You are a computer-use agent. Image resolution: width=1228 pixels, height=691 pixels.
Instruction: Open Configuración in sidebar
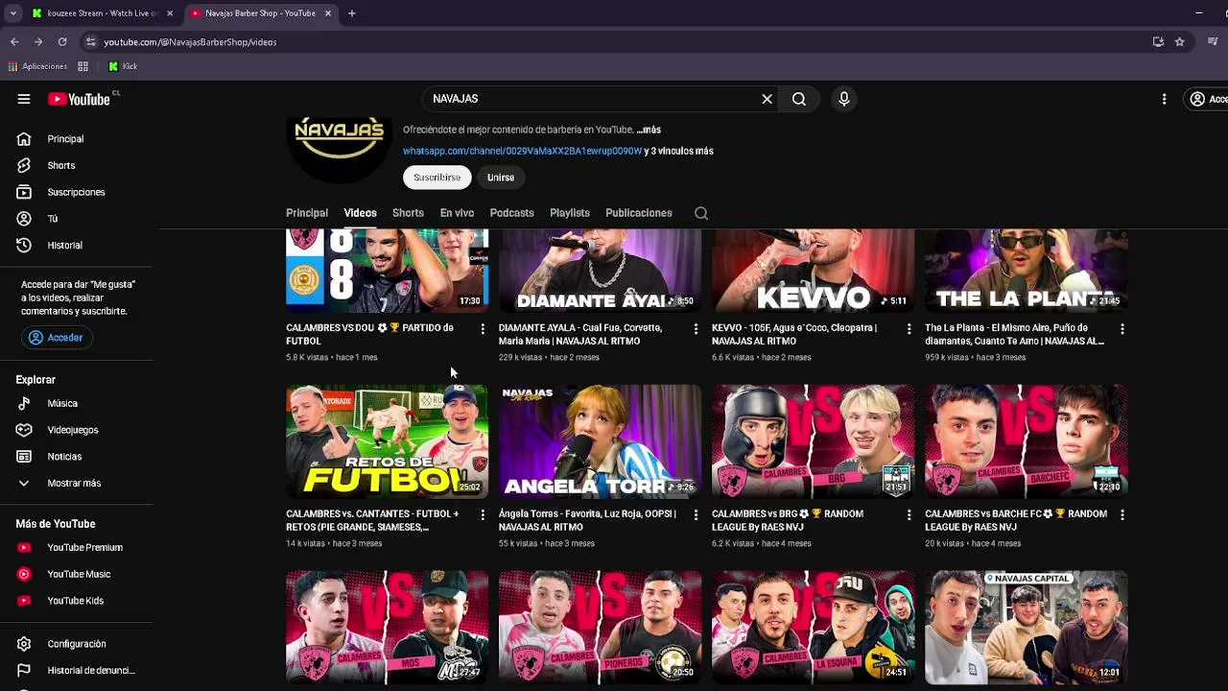click(x=77, y=644)
